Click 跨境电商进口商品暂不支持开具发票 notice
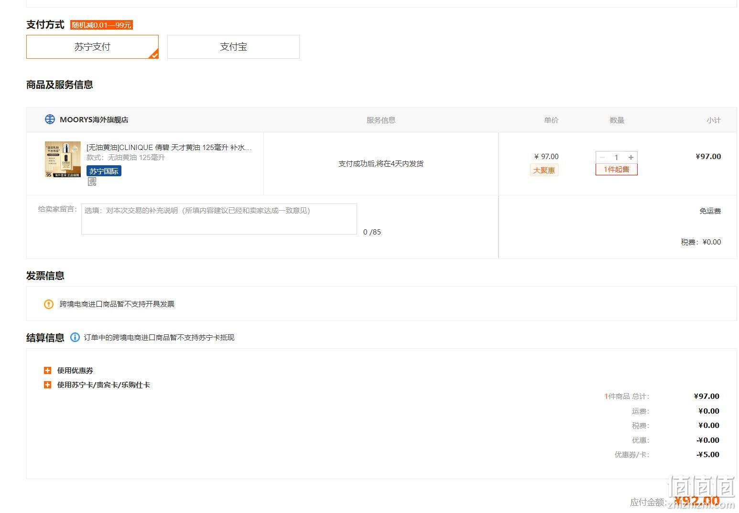Image resolution: width=739 pixels, height=513 pixels. click(x=117, y=304)
